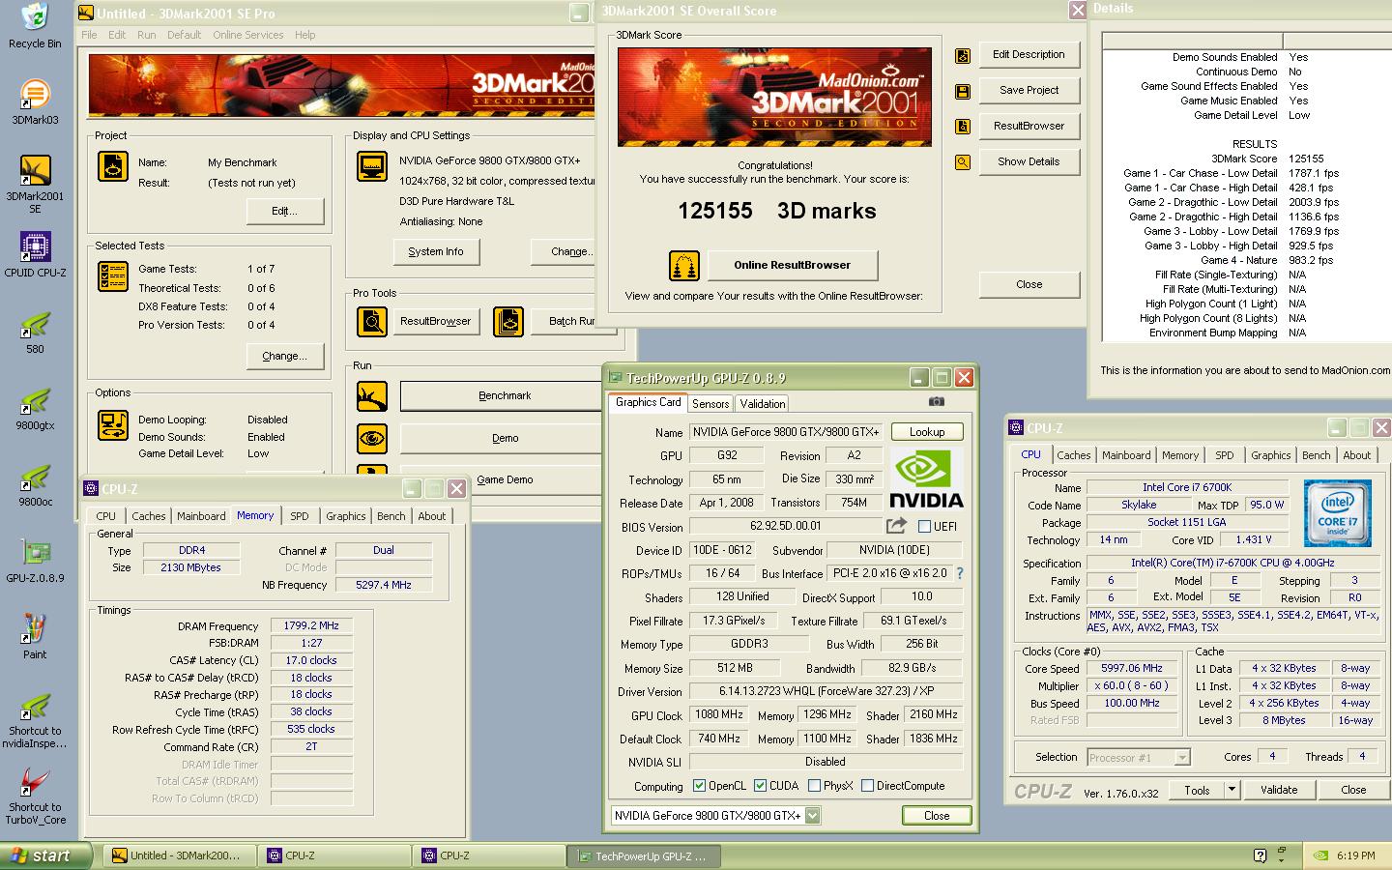1392x870 pixels.
Task: Launch 3DMark03 desktop shortcut
Action: point(35,95)
